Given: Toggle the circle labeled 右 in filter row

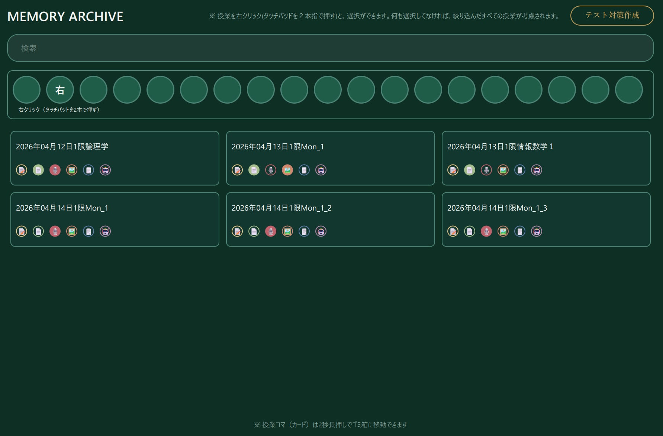Looking at the screenshot, I should click(x=60, y=90).
